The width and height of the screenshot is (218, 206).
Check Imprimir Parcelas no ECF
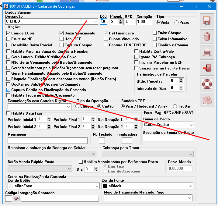pyautogui.click(x=137, y=62)
